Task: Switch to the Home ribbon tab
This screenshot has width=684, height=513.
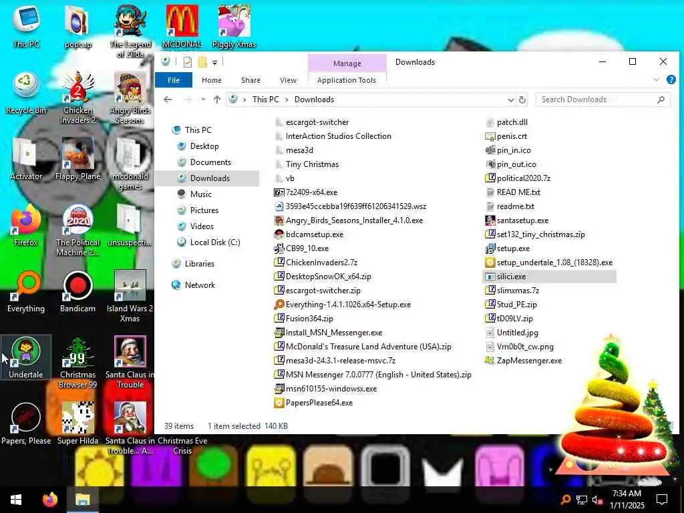Action: (x=212, y=80)
